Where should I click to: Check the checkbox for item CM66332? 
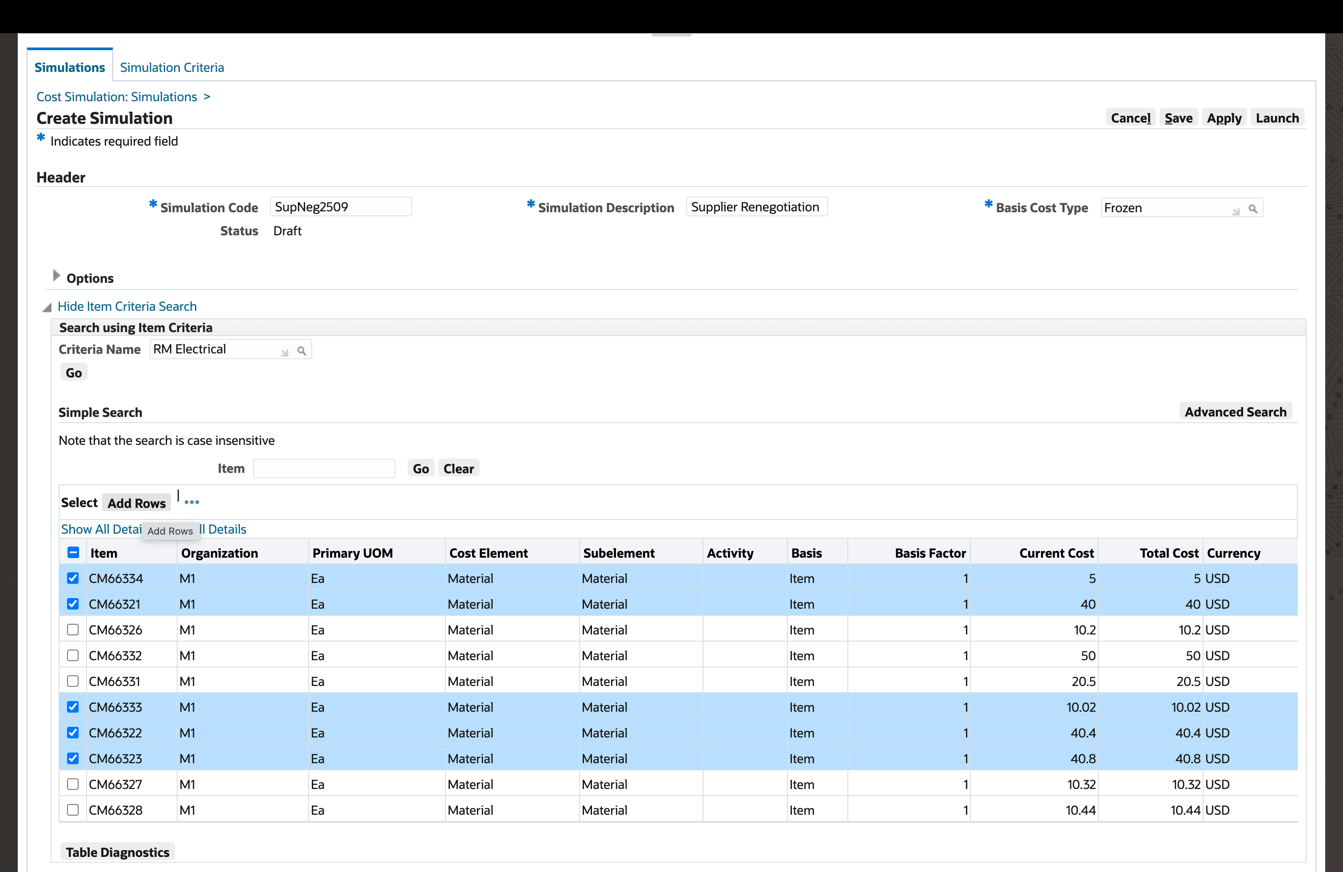pos(73,655)
